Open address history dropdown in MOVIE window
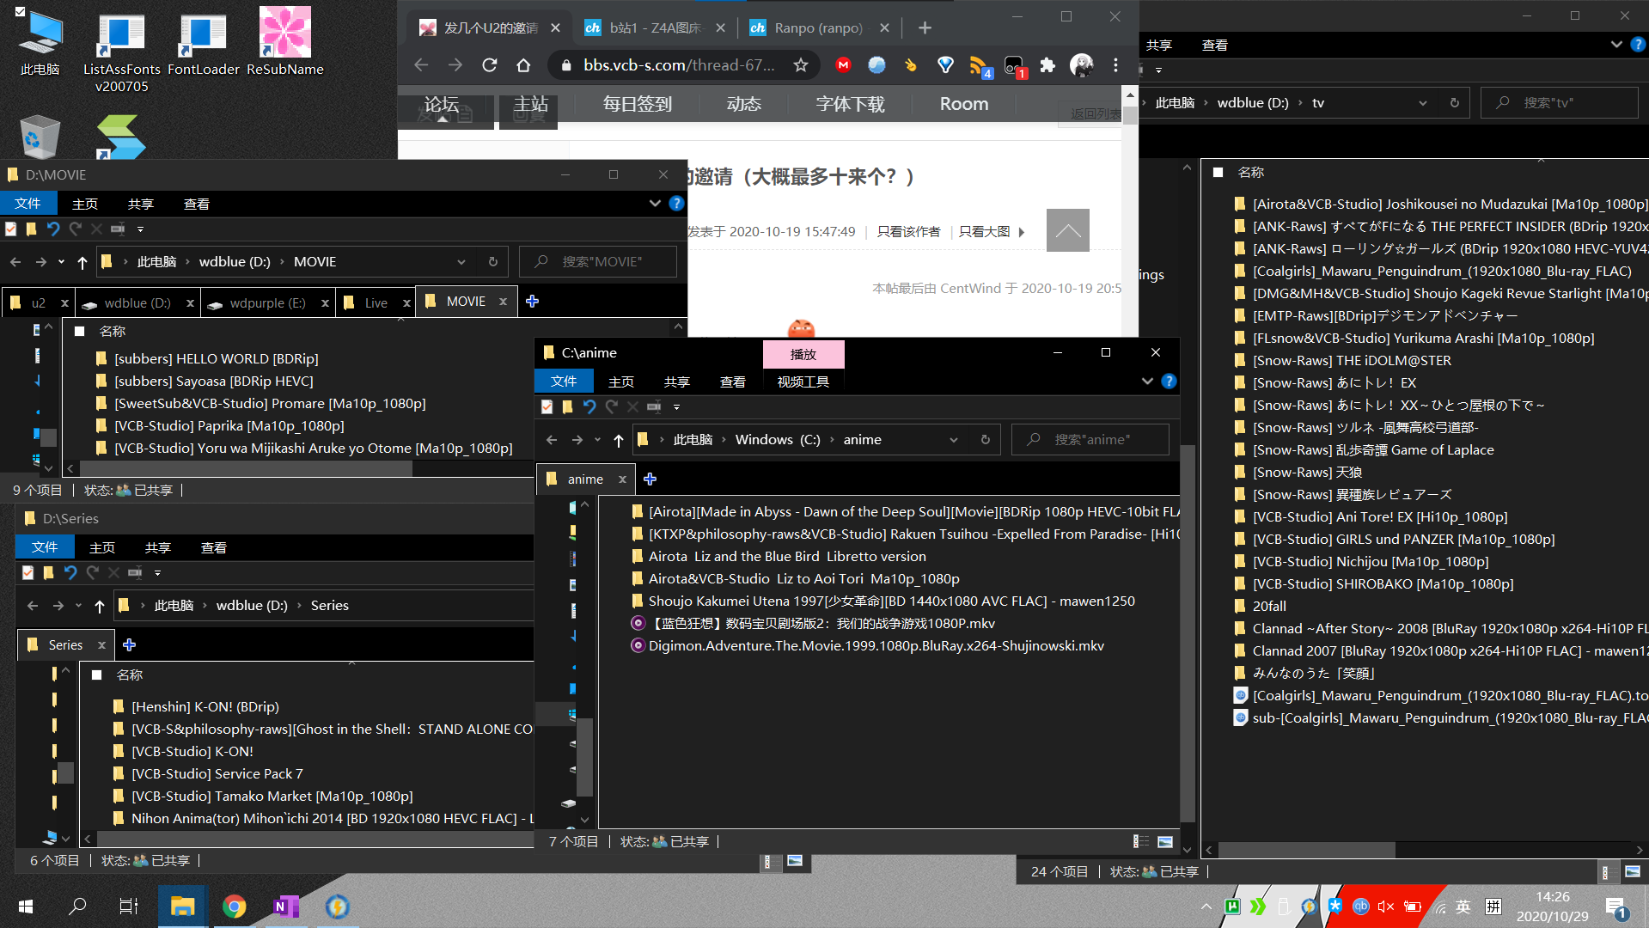The height and width of the screenshot is (928, 1649). [x=461, y=262]
